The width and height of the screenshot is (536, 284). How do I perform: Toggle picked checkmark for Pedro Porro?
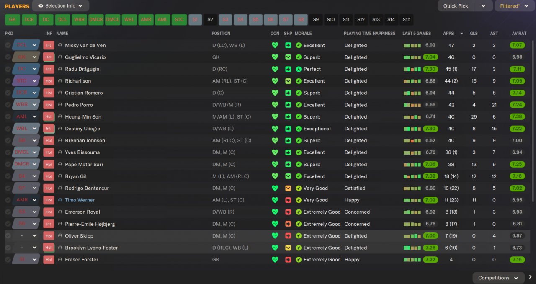(x=8, y=105)
